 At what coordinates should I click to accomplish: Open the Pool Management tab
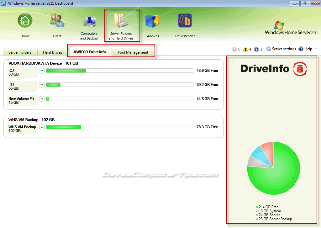coord(133,52)
